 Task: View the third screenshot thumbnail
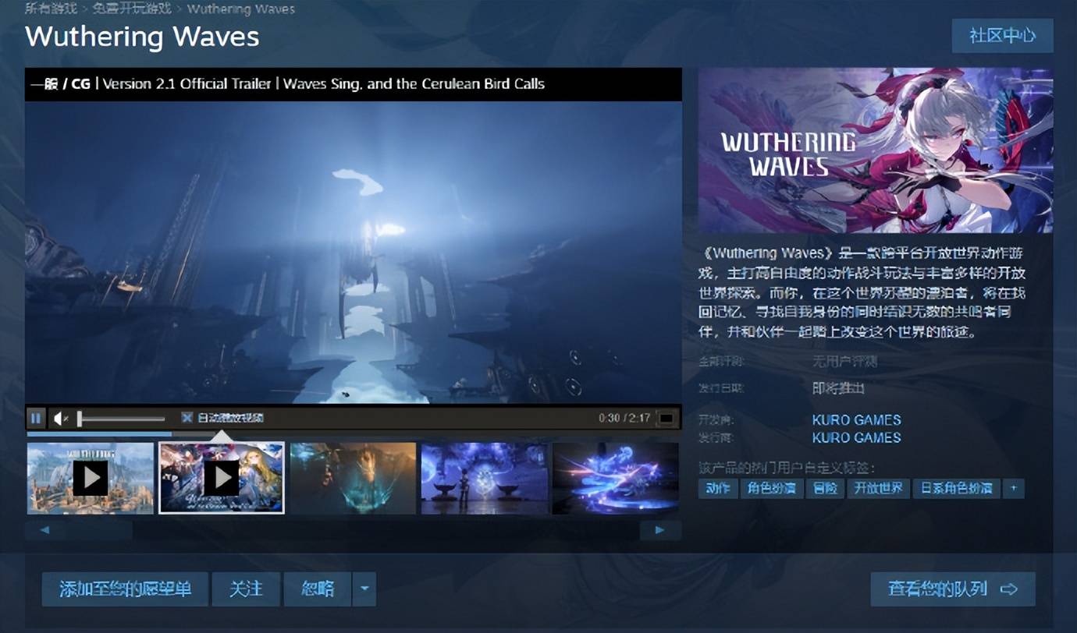(353, 478)
